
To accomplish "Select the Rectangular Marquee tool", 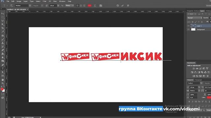I will 3,17.
